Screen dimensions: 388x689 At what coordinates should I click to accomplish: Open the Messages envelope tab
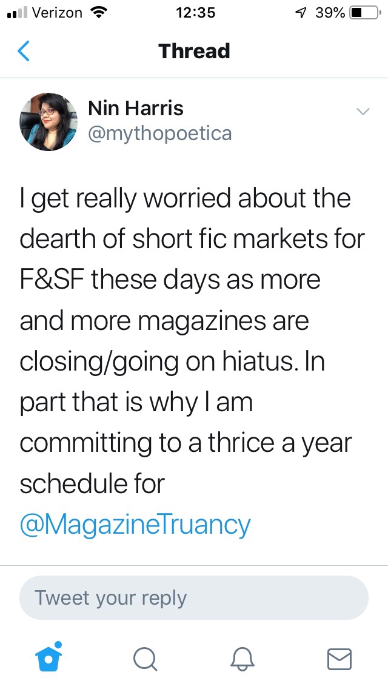pyautogui.click(x=339, y=658)
